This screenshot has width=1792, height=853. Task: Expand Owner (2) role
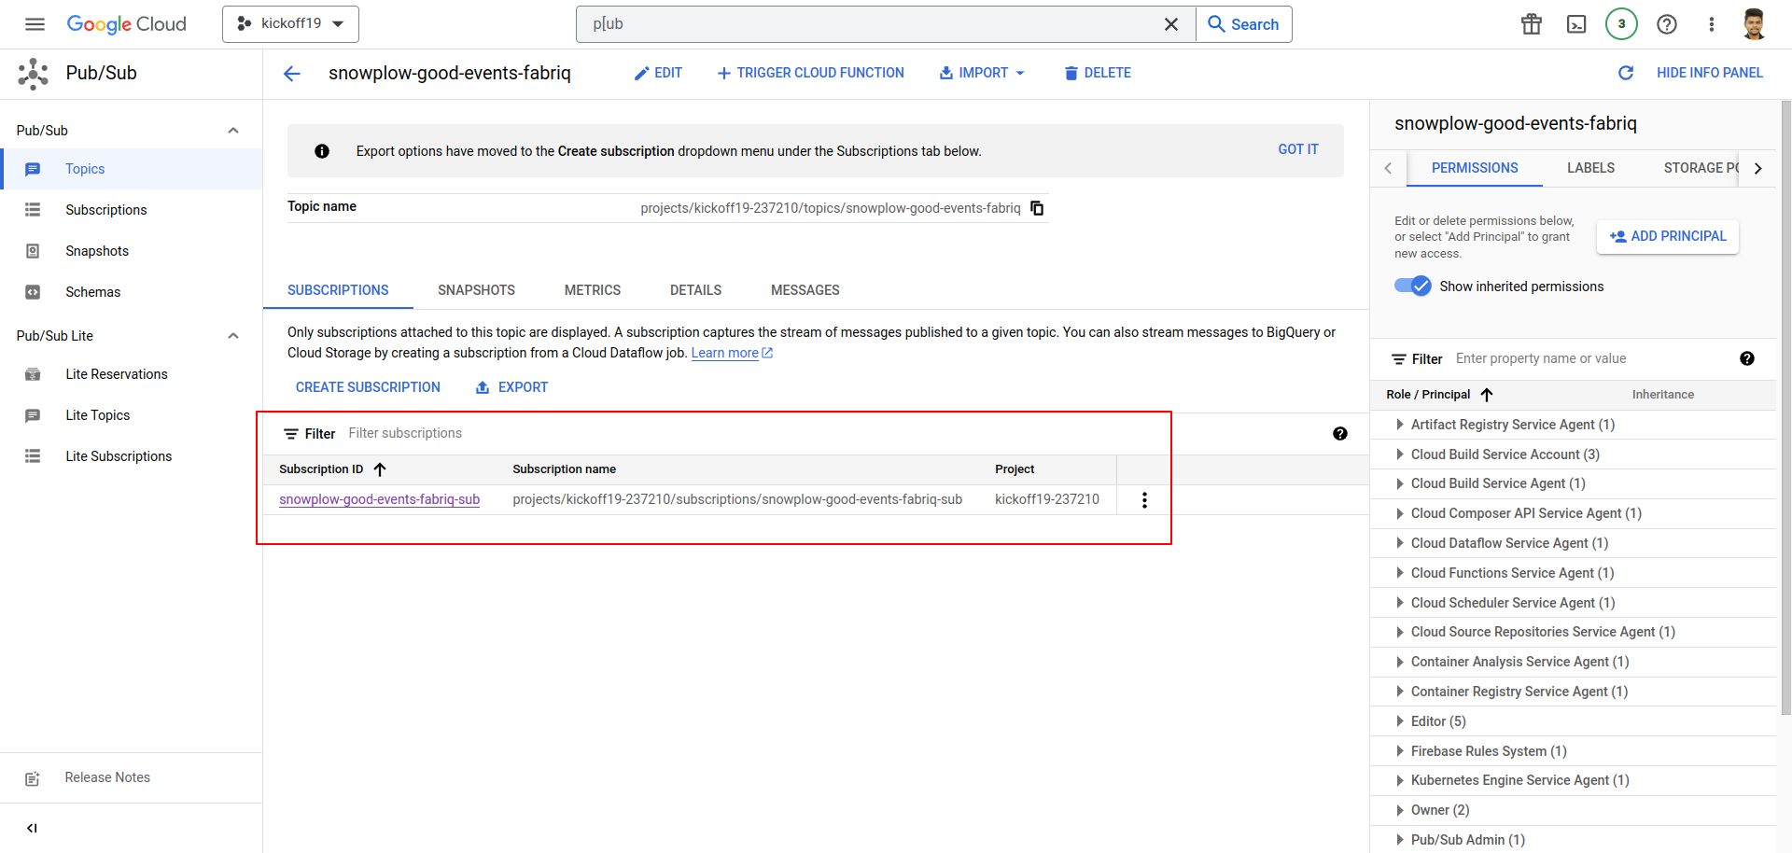pos(1400,810)
